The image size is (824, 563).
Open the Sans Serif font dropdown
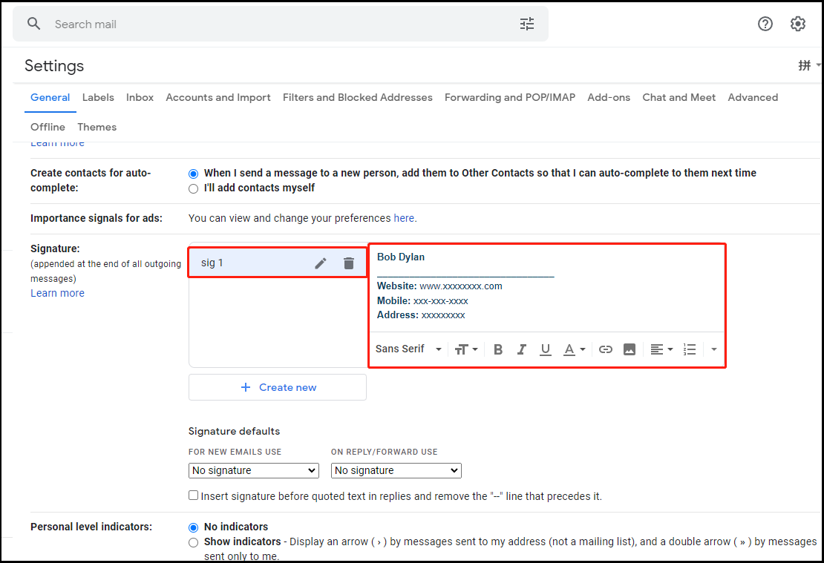(408, 349)
